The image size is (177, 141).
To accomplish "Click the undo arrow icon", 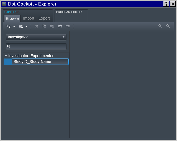I will pos(60,26).
